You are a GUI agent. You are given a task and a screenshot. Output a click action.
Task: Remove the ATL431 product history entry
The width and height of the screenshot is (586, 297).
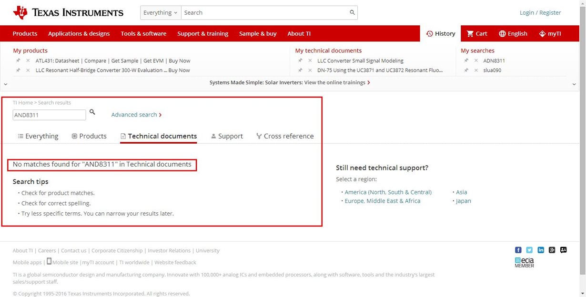[28, 60]
